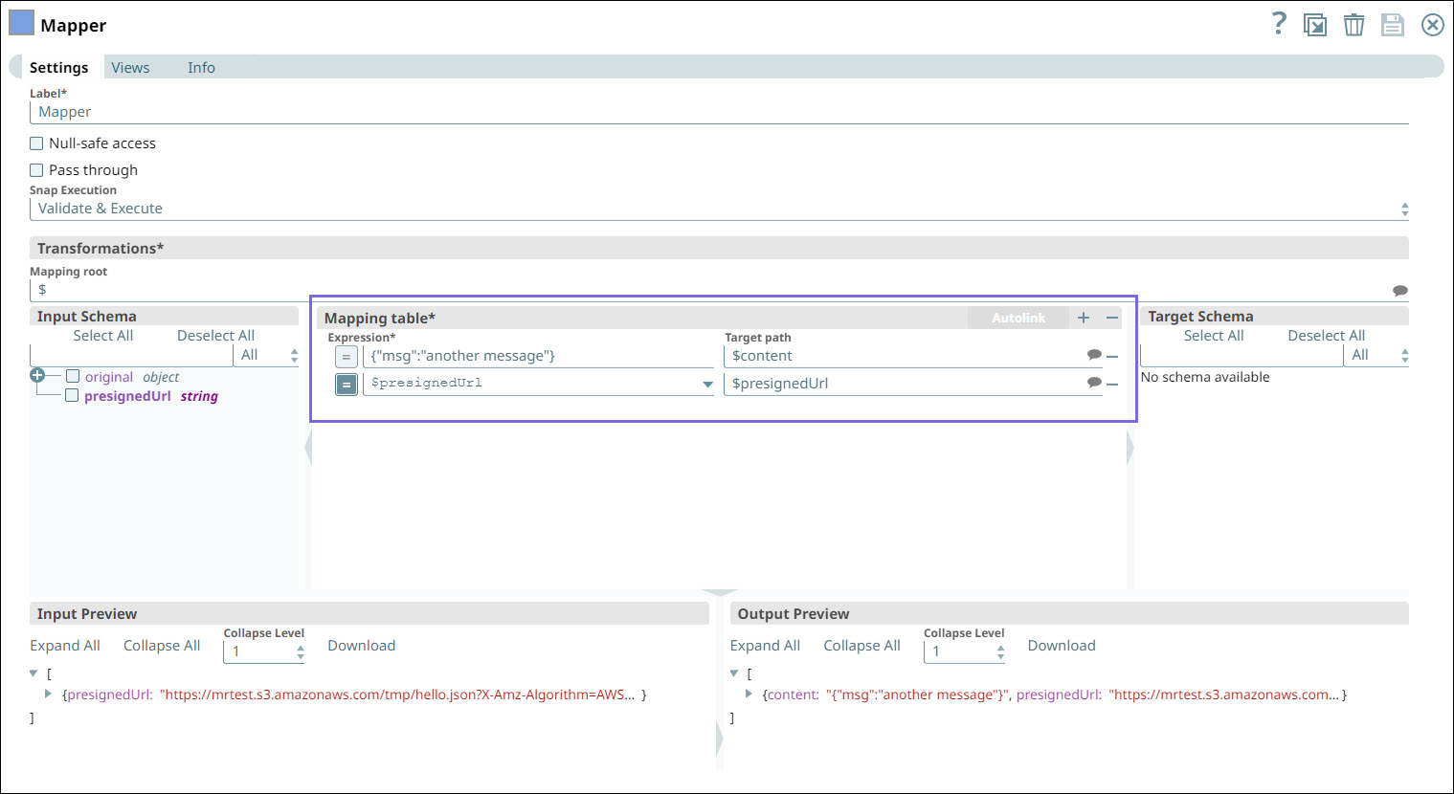Add a row with Mapping table plus icon
The width and height of the screenshot is (1454, 794).
pos(1084,318)
